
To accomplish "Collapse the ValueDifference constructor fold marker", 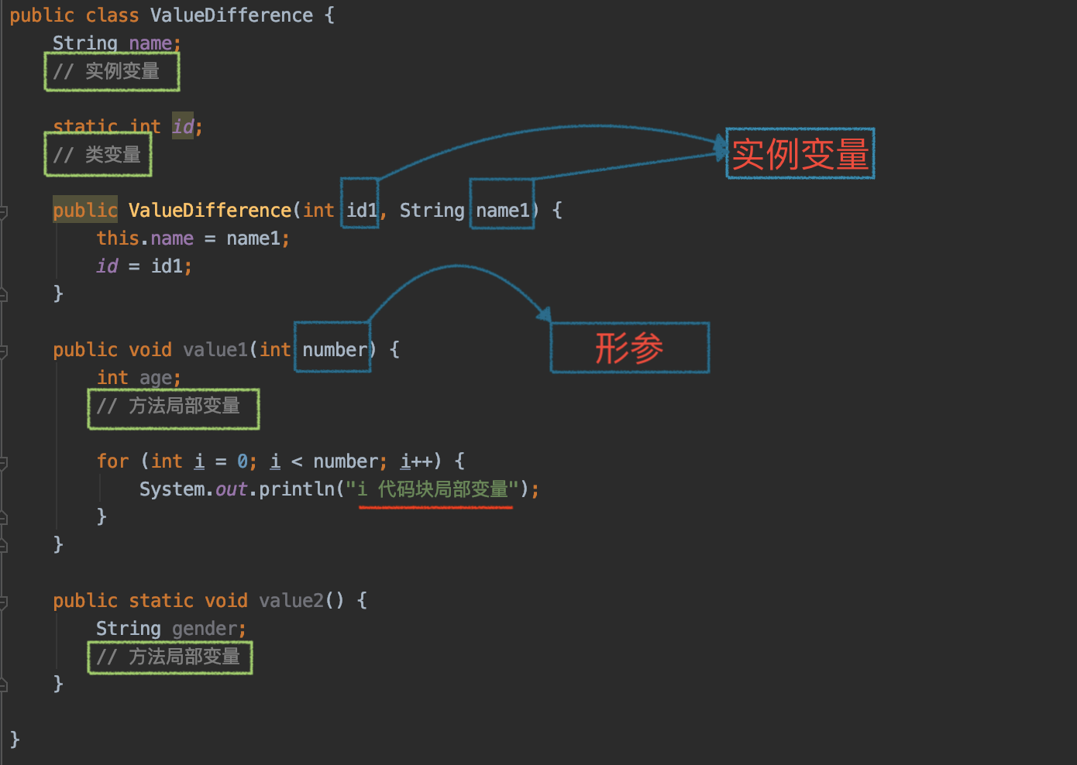I will tap(3, 211).
